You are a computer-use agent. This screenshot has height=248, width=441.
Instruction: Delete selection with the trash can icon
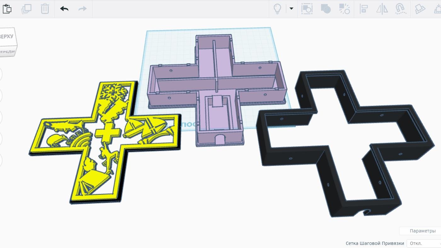click(x=45, y=9)
